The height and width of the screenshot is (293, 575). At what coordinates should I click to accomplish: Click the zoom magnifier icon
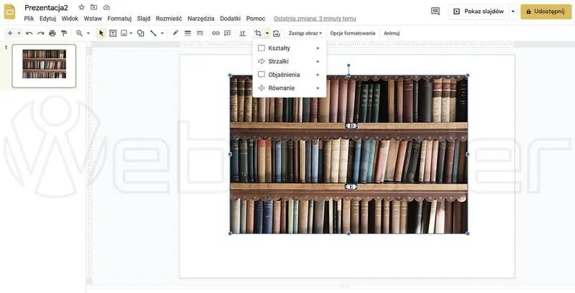[79, 33]
